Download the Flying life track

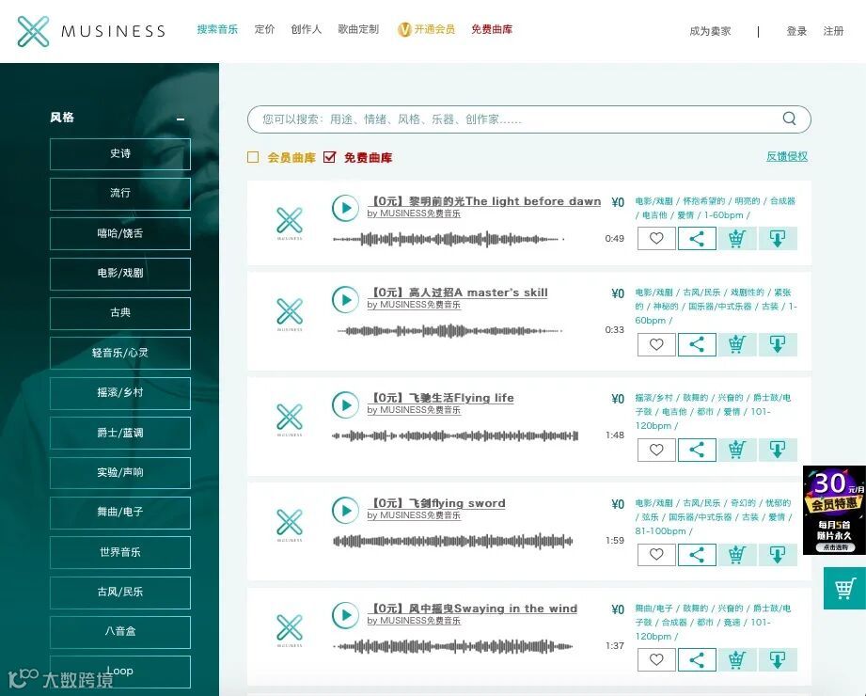coord(778,450)
